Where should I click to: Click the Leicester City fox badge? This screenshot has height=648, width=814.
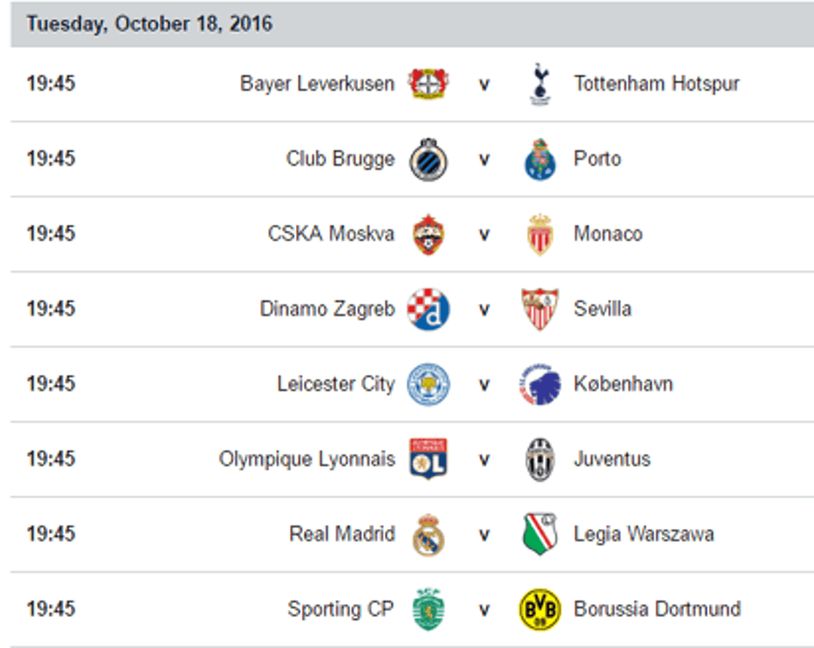(428, 384)
